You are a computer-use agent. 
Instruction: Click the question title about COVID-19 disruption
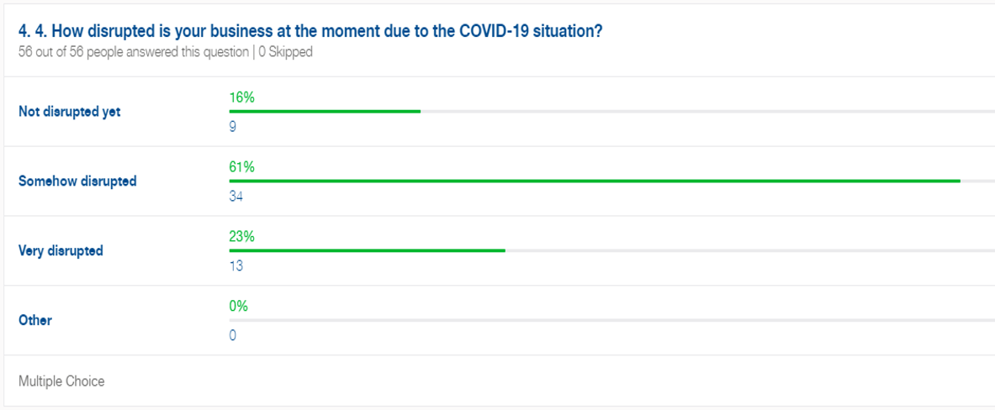310,32
